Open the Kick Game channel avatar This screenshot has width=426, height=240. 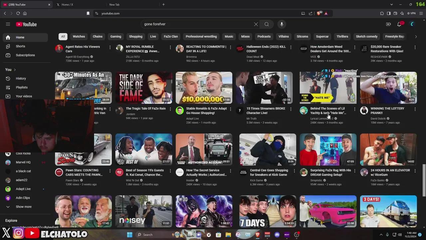(x=243, y=172)
